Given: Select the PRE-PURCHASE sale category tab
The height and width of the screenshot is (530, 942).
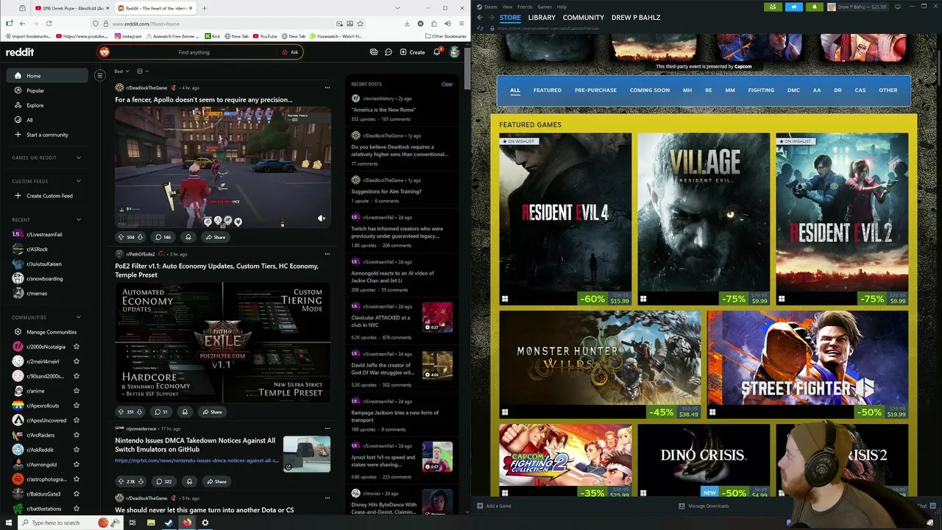Looking at the screenshot, I should pyautogui.click(x=595, y=91).
